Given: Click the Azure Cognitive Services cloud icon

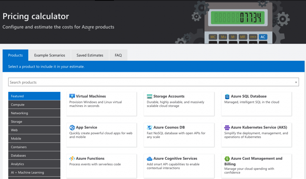Looking at the screenshot, I should tap(149, 159).
